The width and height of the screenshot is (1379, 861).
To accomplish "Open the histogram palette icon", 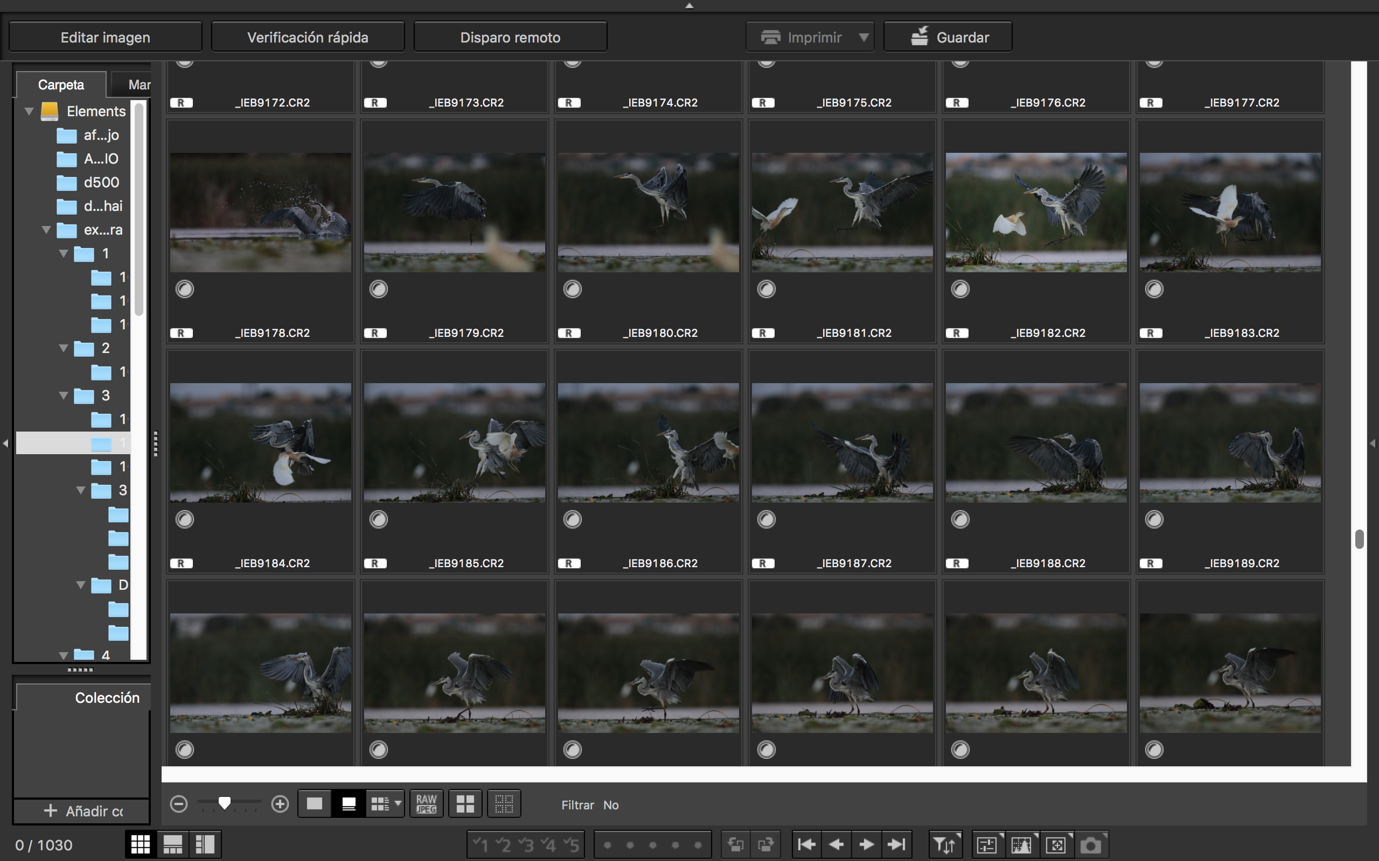I will [x=1021, y=844].
